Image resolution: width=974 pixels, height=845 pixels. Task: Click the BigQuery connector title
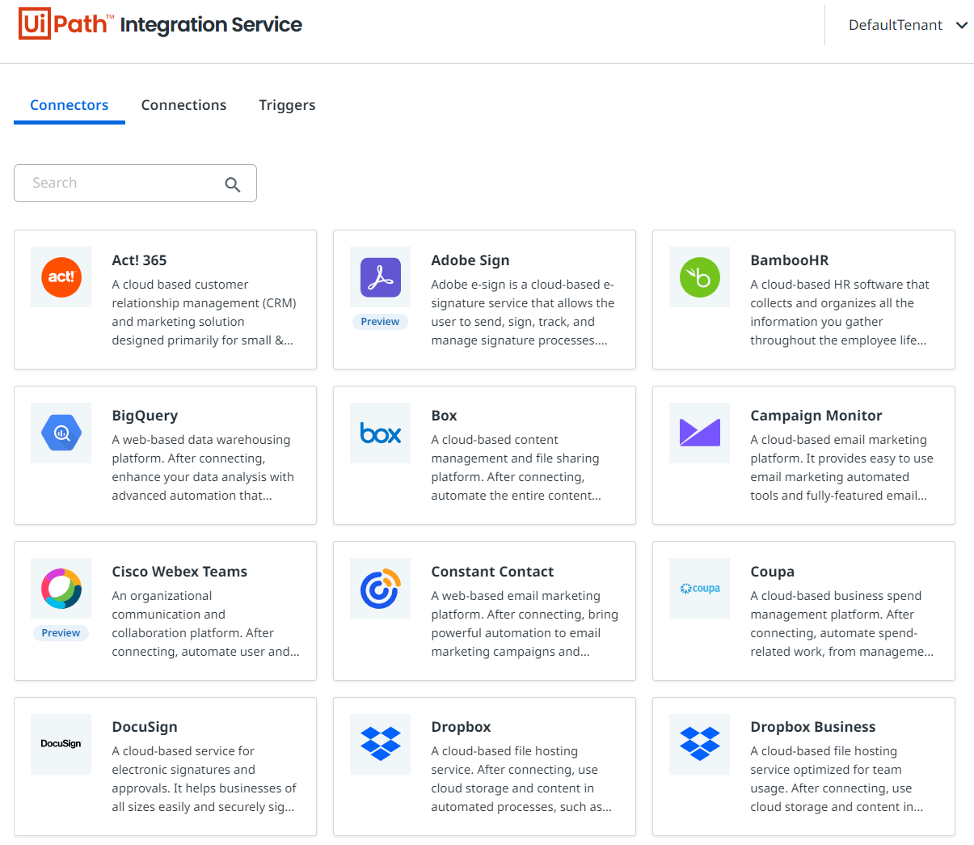coord(145,416)
